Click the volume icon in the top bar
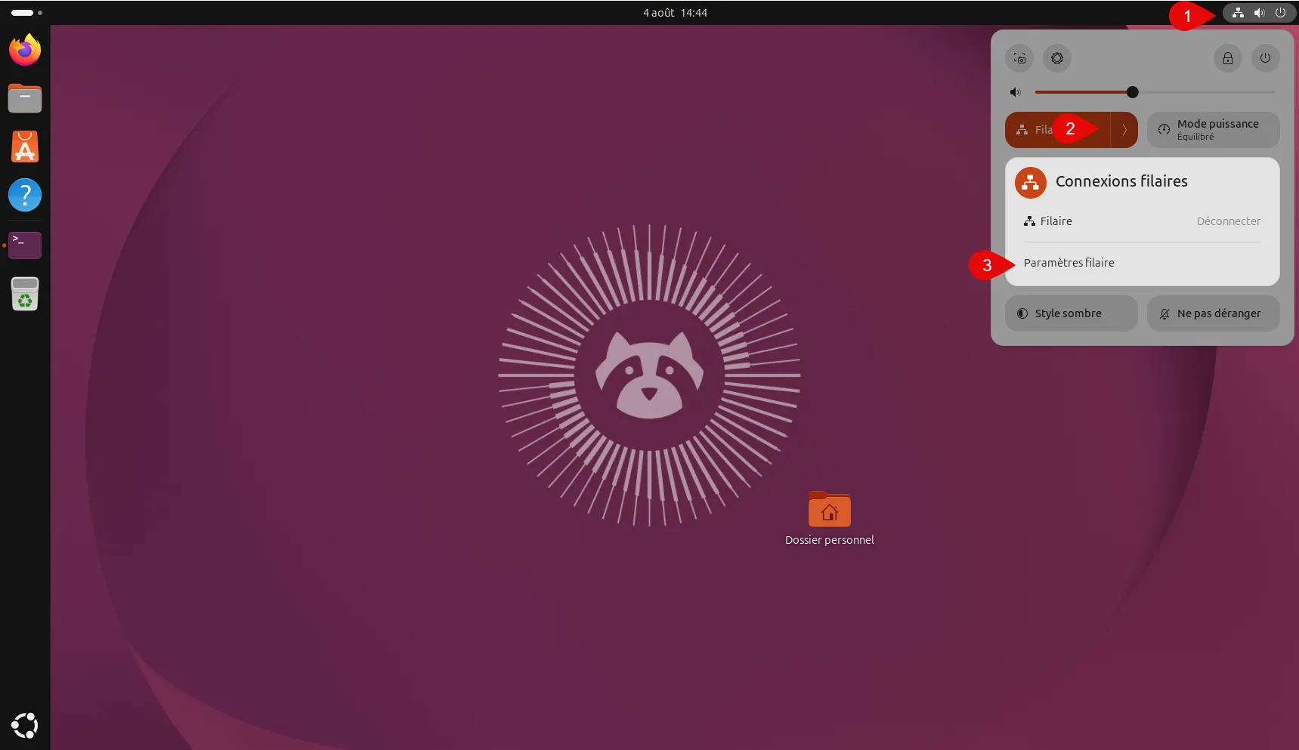This screenshot has height=750, width=1299. tap(1259, 13)
